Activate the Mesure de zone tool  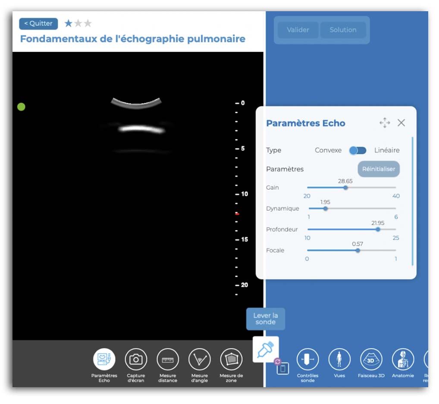(231, 359)
